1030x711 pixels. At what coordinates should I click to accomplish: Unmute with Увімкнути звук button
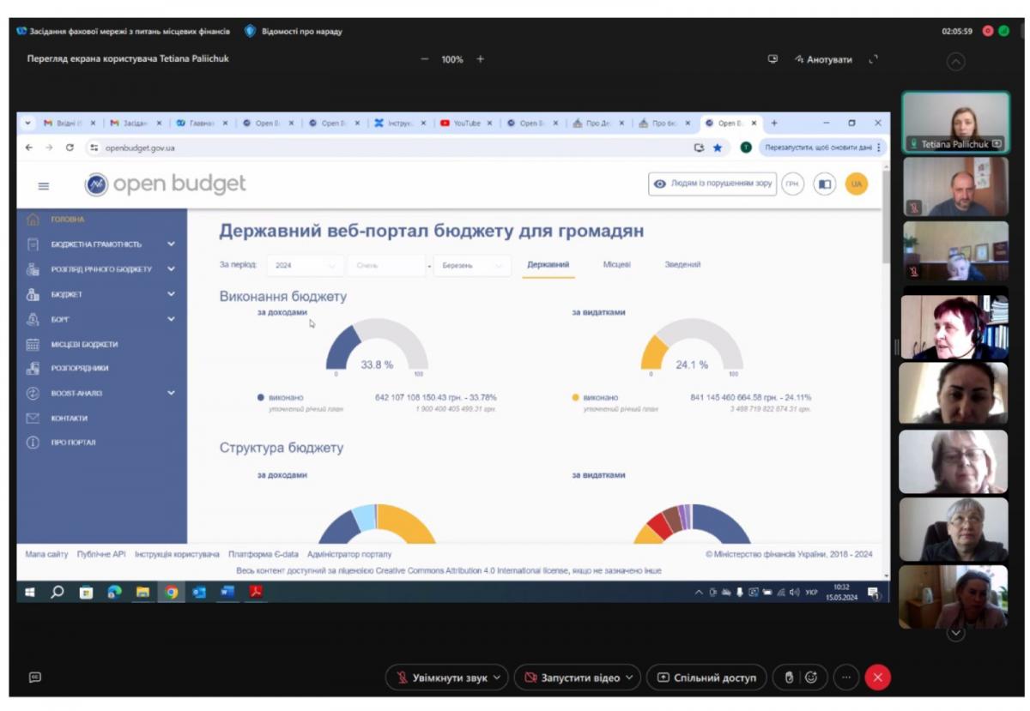click(446, 678)
